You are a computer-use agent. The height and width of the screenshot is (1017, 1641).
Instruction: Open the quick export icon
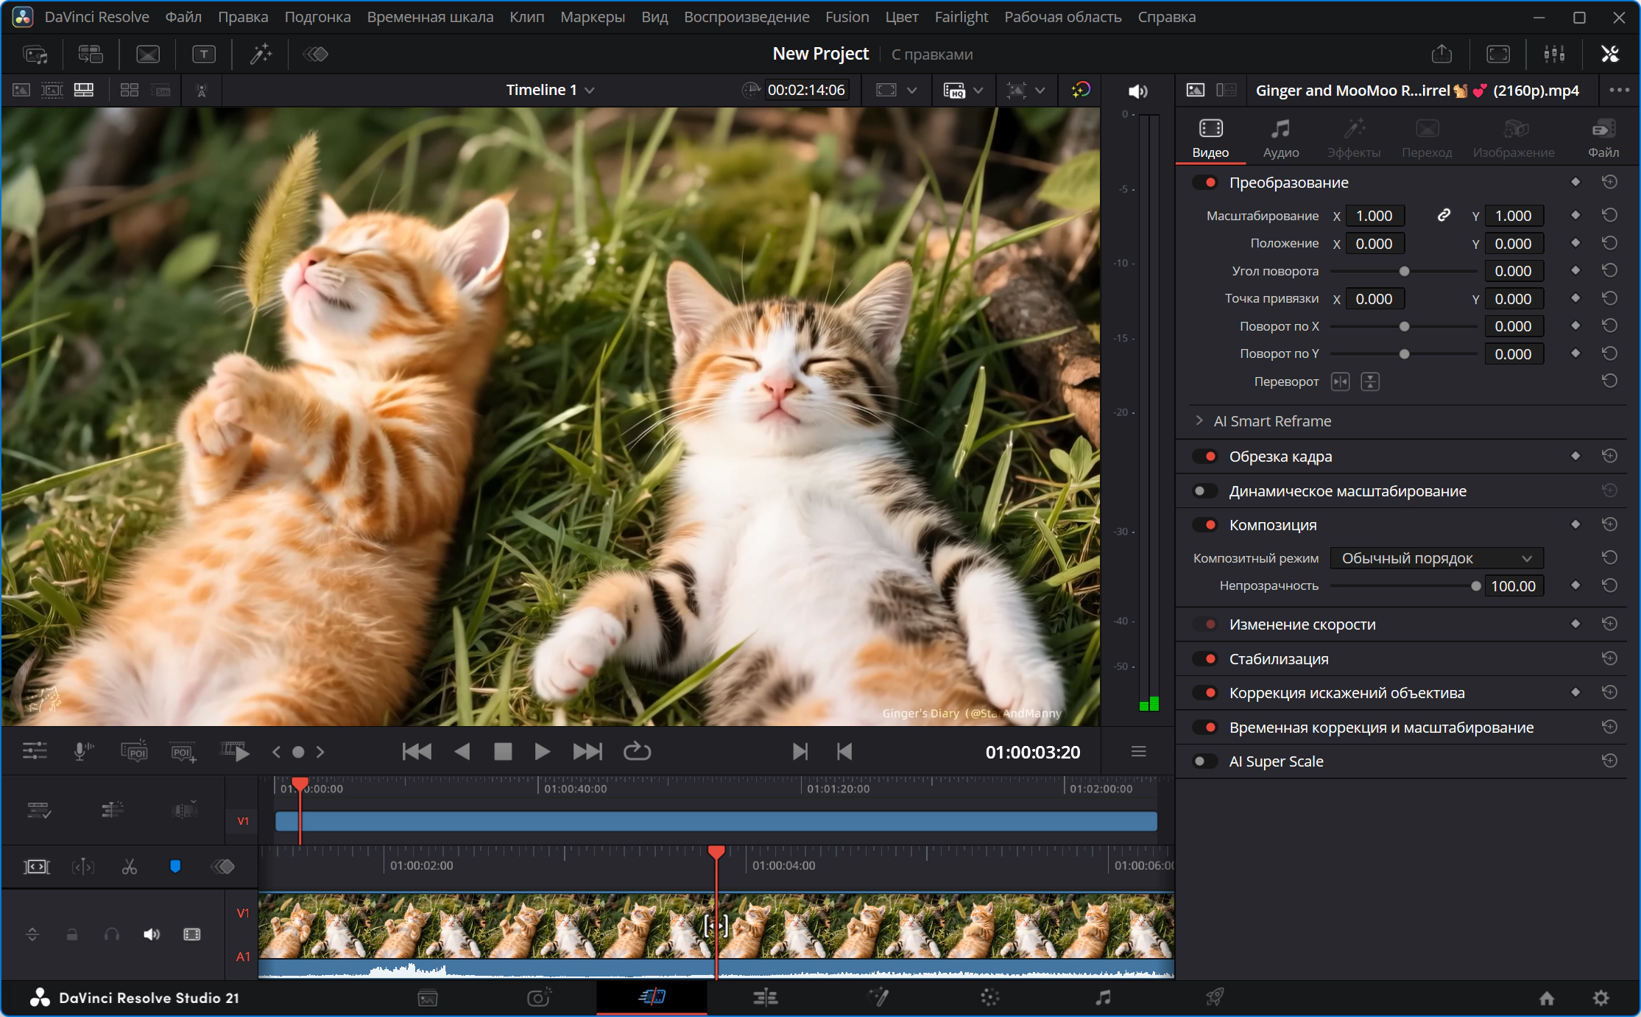pyautogui.click(x=1441, y=54)
